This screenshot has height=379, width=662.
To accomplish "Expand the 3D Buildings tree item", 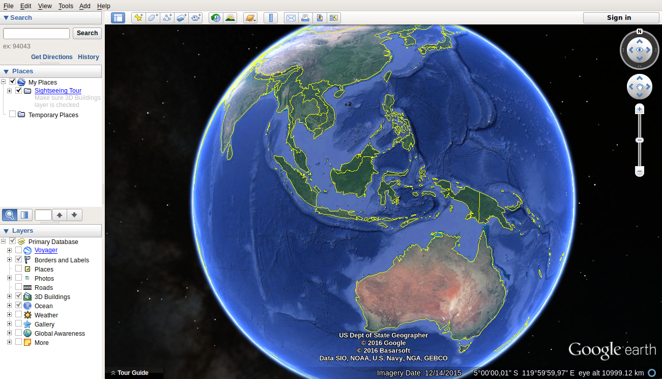I will tap(9, 296).
